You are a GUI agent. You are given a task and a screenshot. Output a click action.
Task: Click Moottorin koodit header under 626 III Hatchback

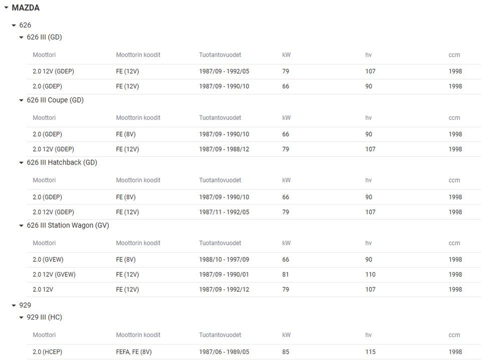click(138, 180)
